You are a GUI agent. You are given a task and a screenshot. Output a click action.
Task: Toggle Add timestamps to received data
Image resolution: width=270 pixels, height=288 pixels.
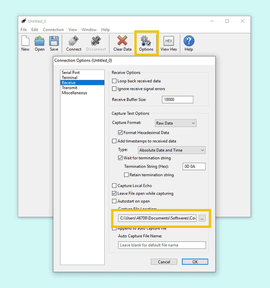[115, 141]
